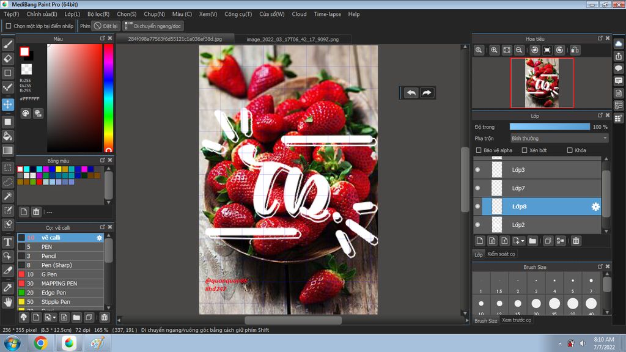The image size is (626, 352).
Task: Open 'Xem trước cọ' brush preview tab
Action: 516,320
